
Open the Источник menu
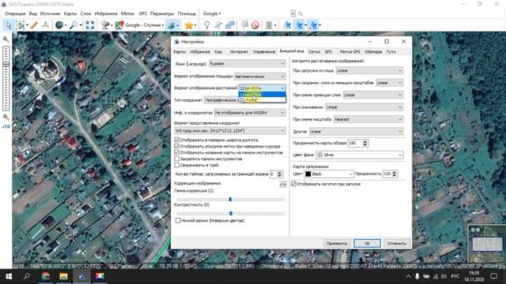[x=50, y=13]
